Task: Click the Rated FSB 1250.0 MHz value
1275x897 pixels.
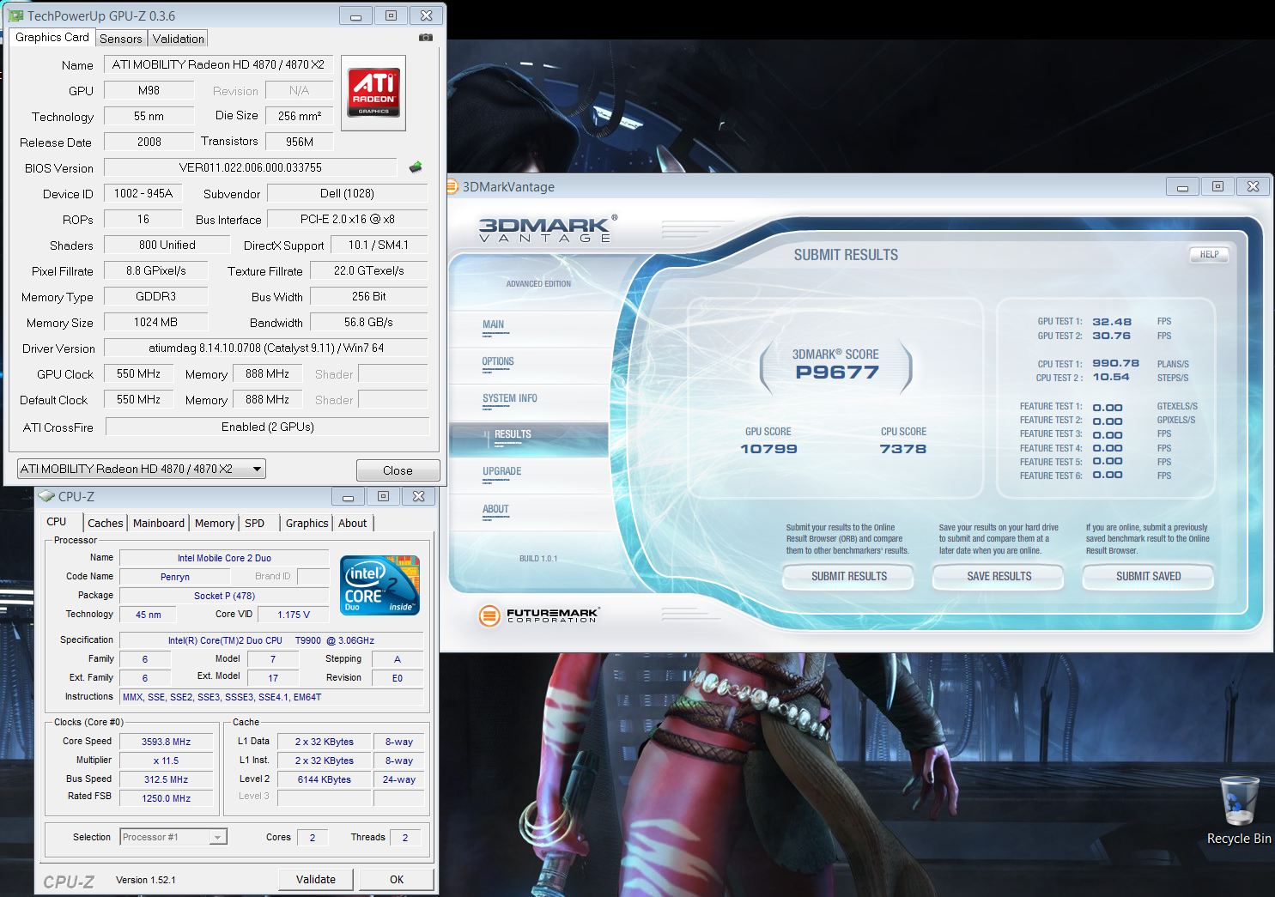Action: click(166, 798)
